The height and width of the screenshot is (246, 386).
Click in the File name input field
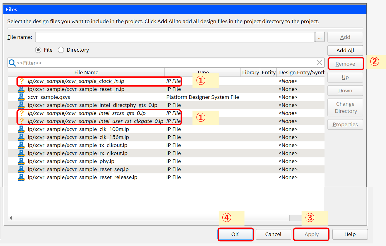[175, 37]
